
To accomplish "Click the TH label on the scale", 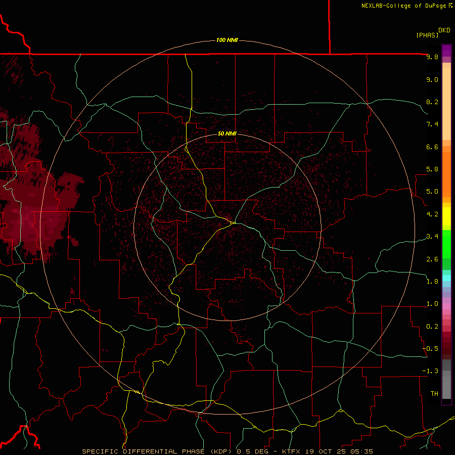I will (x=434, y=394).
